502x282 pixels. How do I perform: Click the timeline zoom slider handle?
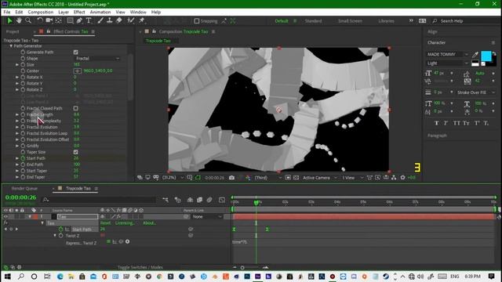click(x=242, y=268)
